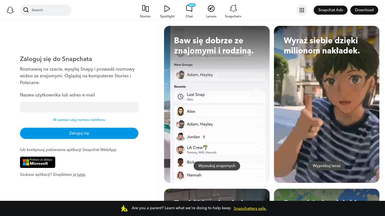
Task: Click 'Nazwa użytkownika lub adres e-mail' label
Action: [57, 95]
